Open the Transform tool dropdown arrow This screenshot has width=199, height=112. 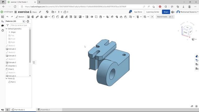[104, 17]
